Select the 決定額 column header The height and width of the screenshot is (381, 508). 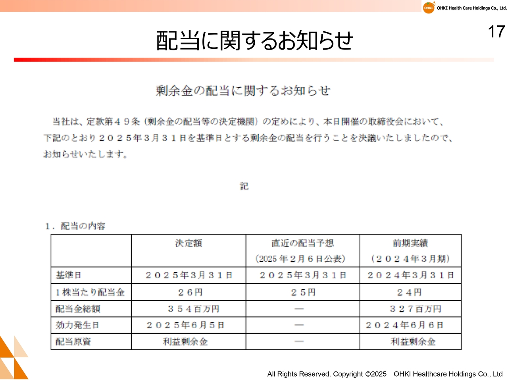189,243
